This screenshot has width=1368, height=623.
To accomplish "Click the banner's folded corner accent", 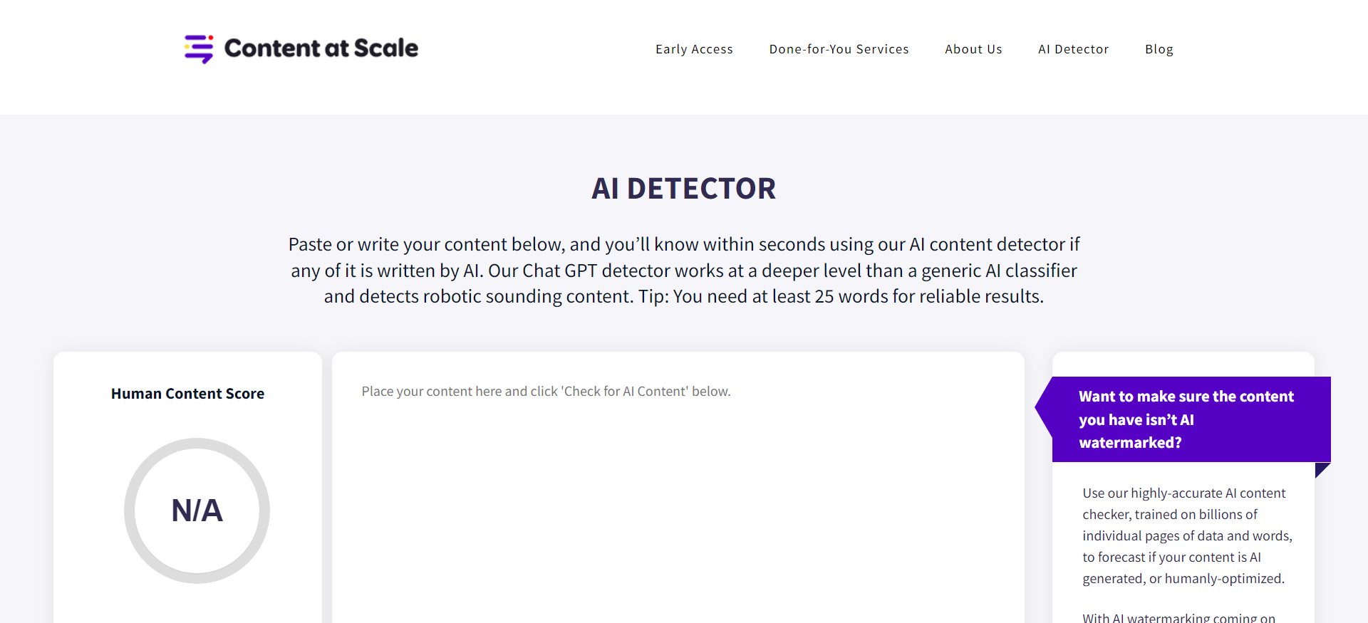I will [1322, 468].
